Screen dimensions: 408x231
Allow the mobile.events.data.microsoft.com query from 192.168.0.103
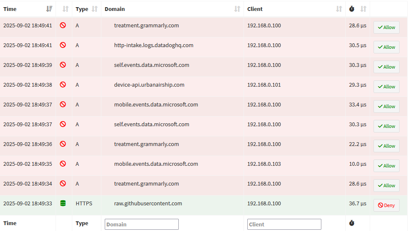[386, 166]
